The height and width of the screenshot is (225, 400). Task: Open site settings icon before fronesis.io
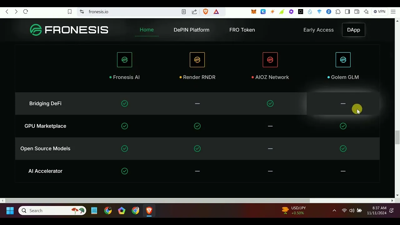[x=82, y=12]
